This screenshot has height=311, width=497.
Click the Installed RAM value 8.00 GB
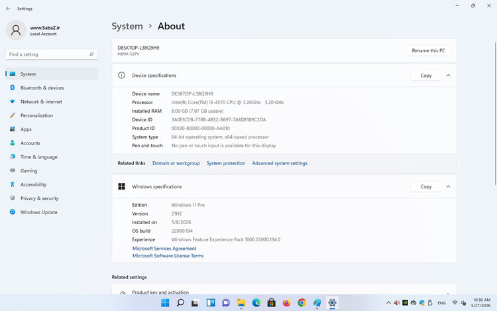point(197,111)
